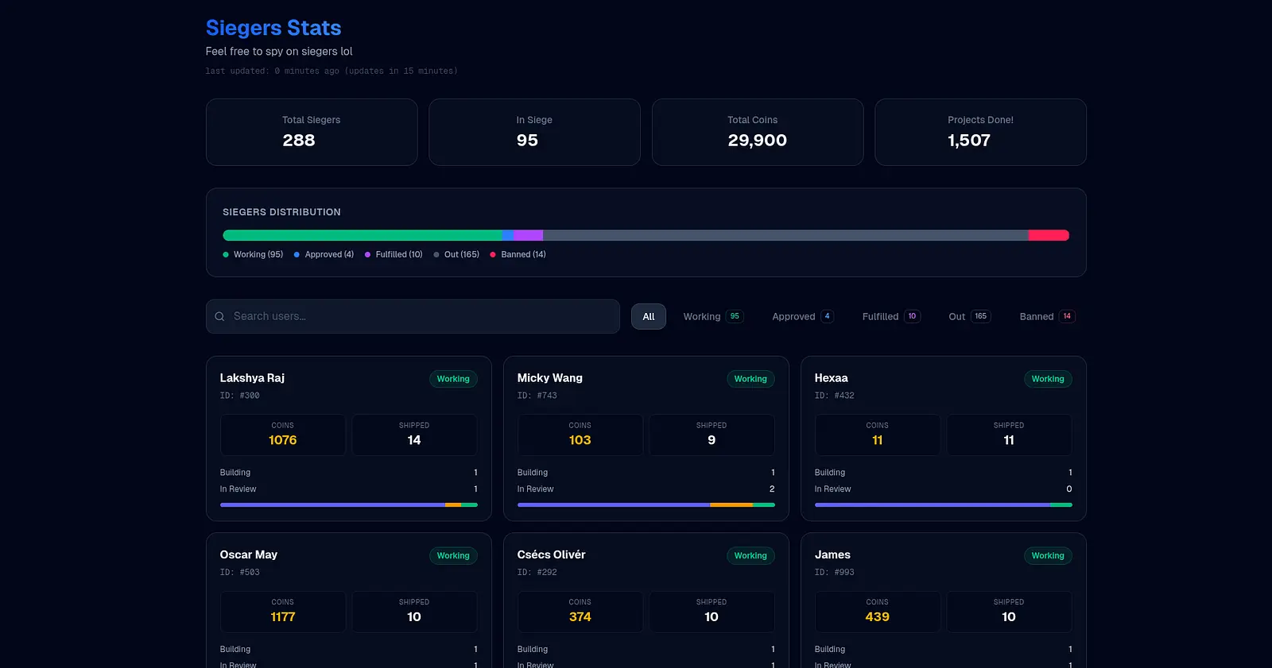Click the purple Fulfilled legend dot
The height and width of the screenshot is (668, 1272).
click(x=367, y=255)
